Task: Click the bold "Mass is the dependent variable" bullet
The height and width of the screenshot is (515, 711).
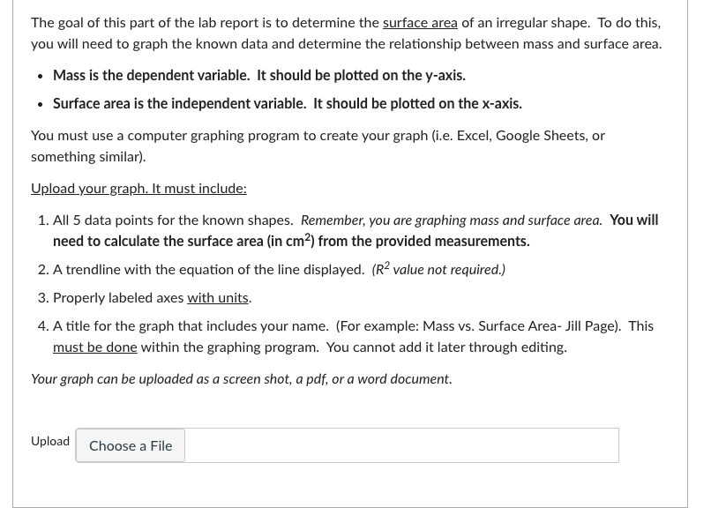Action: pos(258,75)
